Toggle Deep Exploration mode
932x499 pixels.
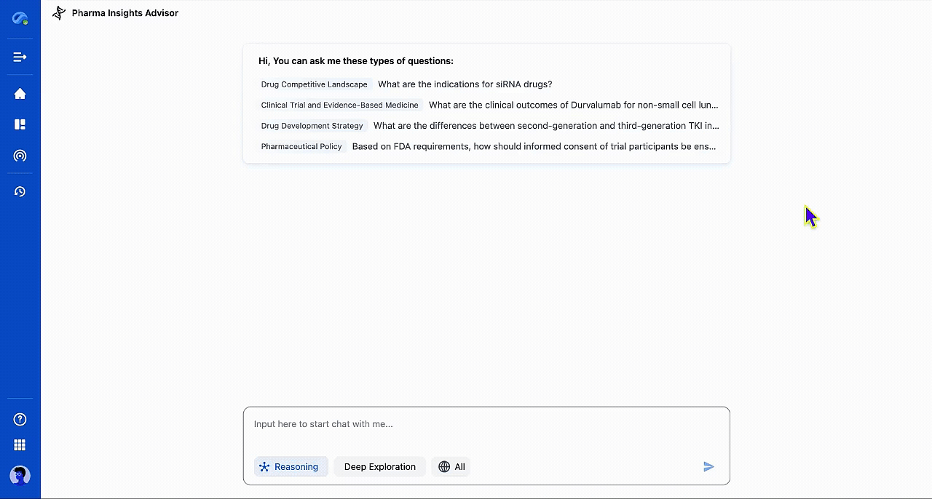pyautogui.click(x=379, y=467)
